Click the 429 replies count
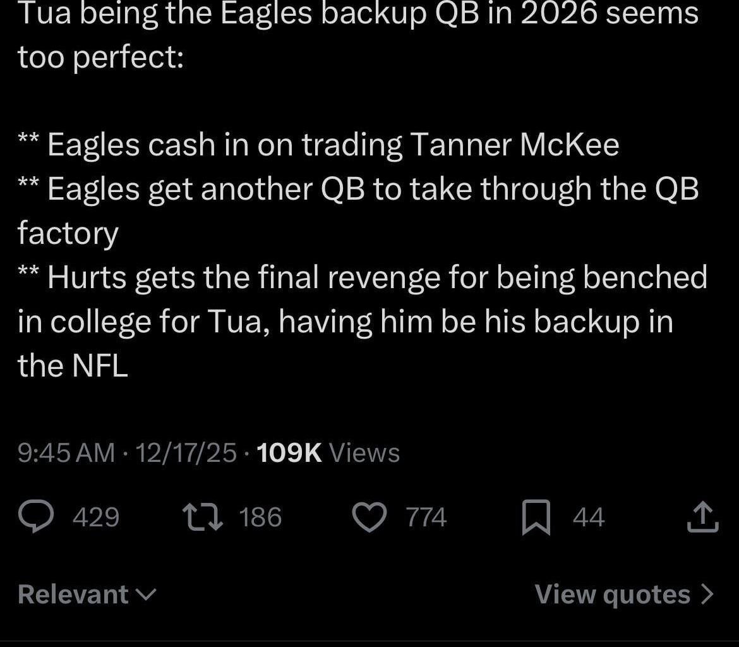The image size is (739, 647). pos(96,517)
